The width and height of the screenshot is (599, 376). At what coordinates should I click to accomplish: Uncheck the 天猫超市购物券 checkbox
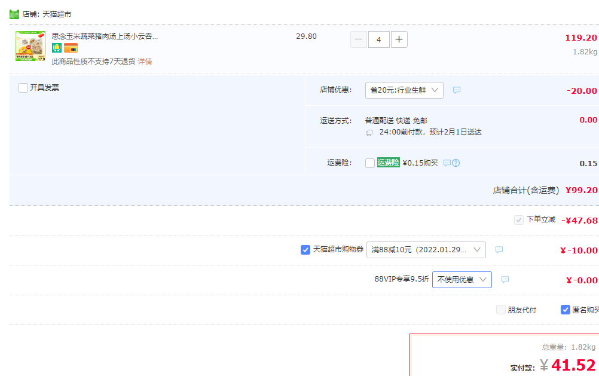click(x=305, y=250)
